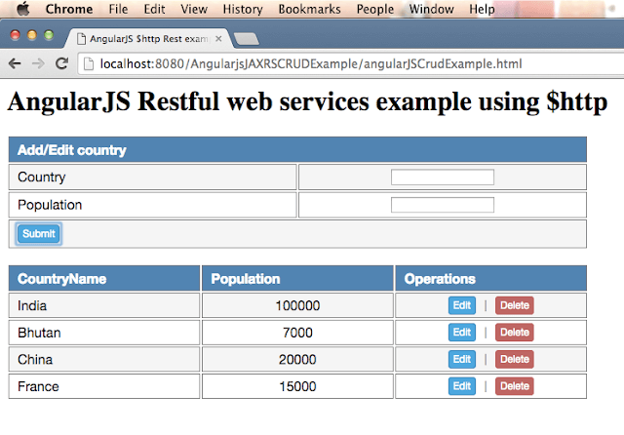Edit the France row
The width and height of the screenshot is (624, 435).
pyautogui.click(x=462, y=386)
